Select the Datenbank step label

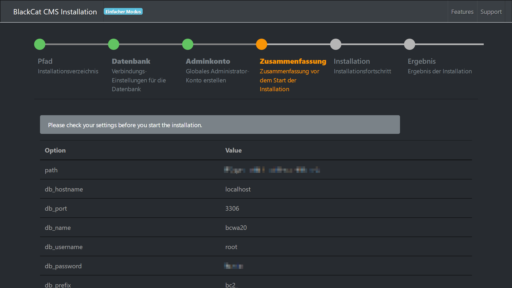131,61
